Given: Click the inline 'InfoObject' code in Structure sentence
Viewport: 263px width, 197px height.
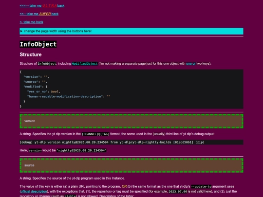Looking at the screenshot, I should click(47, 64).
